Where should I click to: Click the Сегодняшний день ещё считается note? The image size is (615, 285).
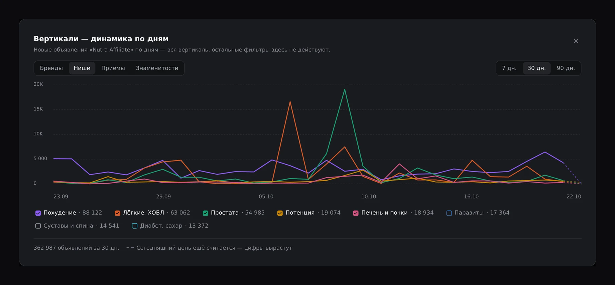(x=214, y=248)
